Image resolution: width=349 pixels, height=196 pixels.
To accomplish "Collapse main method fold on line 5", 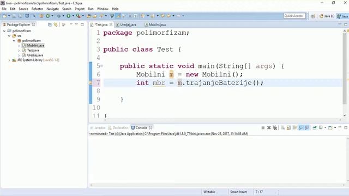I will [102, 66].
